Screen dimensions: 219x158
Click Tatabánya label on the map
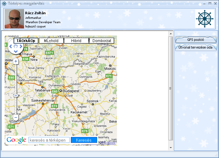click(42, 90)
